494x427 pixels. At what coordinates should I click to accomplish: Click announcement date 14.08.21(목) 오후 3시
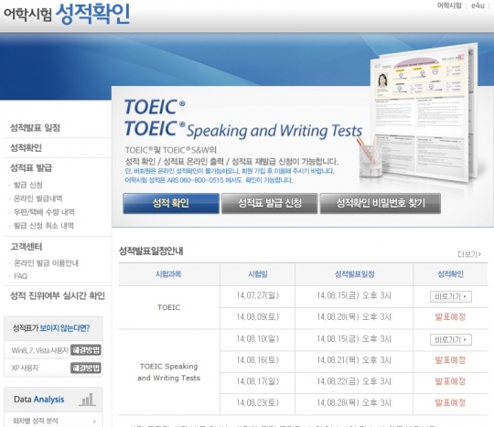pos(354,360)
